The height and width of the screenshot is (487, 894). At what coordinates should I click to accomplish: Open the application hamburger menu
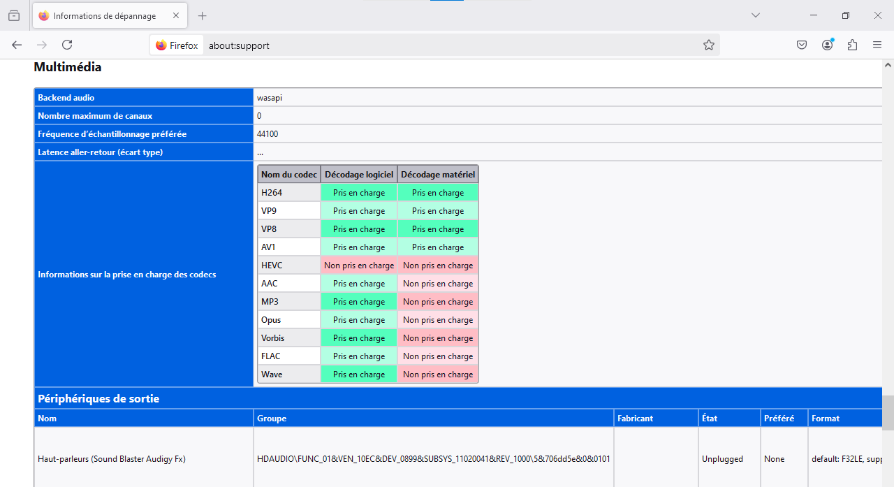click(x=877, y=45)
